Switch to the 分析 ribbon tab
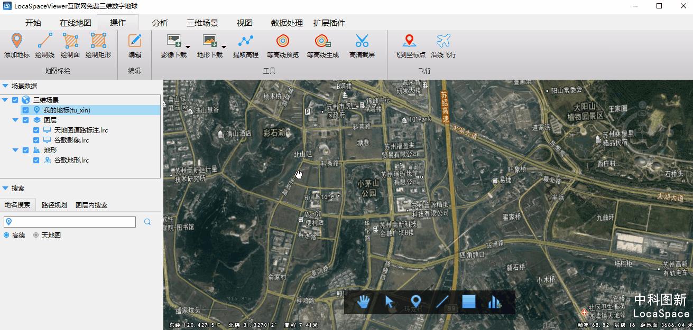 (159, 23)
